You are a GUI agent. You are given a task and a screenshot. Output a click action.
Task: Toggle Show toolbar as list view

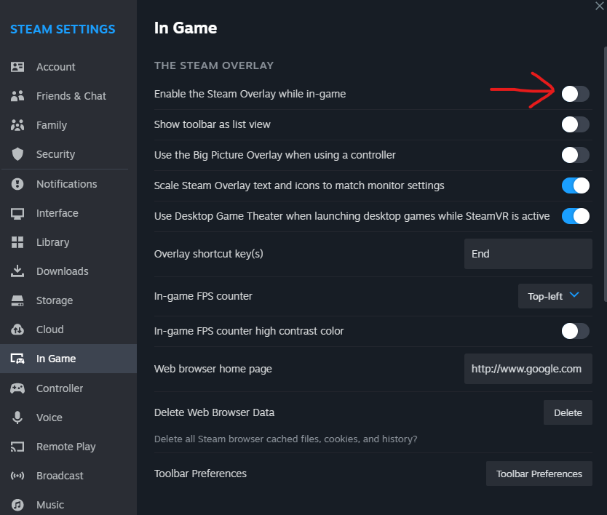(x=575, y=124)
